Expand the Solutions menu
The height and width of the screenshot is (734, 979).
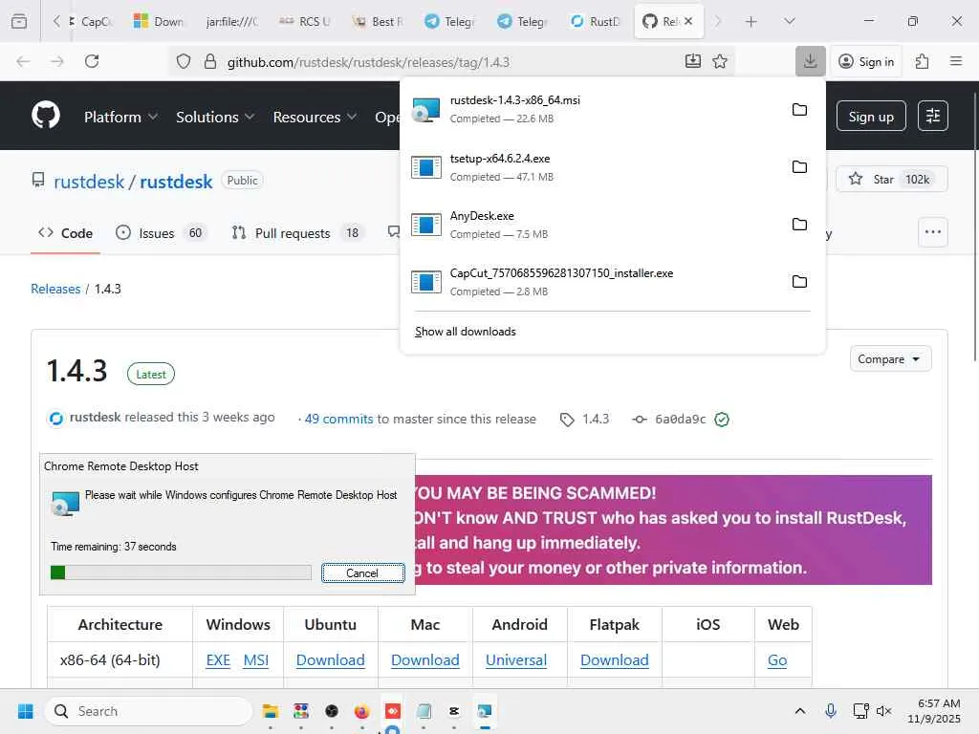point(215,117)
